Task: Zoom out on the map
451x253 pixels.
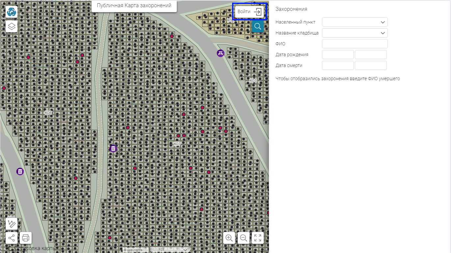Action: pos(244,238)
